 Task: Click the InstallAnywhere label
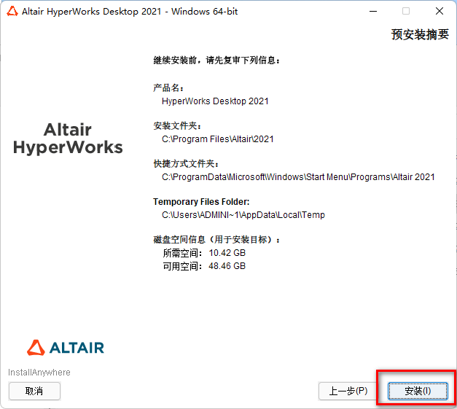(x=39, y=373)
